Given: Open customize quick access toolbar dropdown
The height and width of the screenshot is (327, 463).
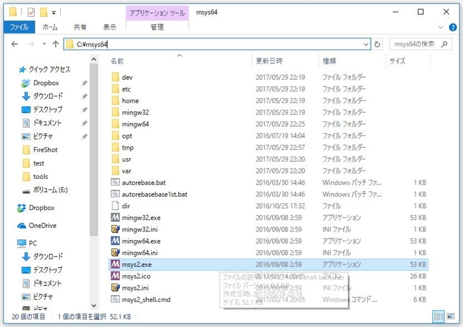Looking at the screenshot, I should point(53,12).
